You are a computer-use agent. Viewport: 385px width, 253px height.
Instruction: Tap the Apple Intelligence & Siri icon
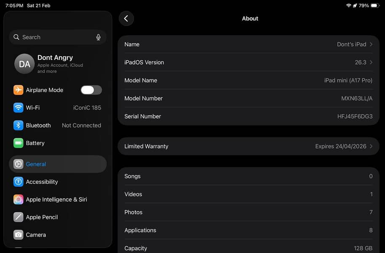point(18,199)
